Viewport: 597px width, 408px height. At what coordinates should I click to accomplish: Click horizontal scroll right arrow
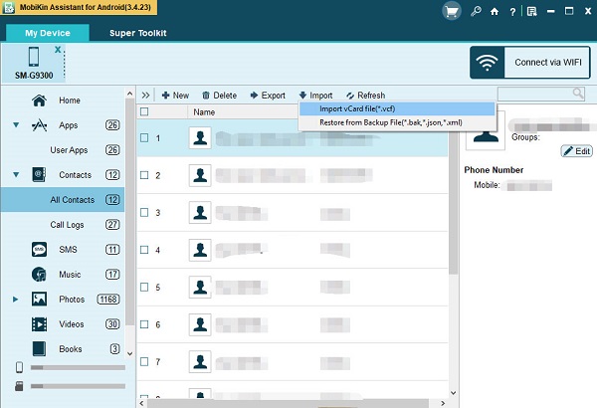pyautogui.click(x=443, y=403)
